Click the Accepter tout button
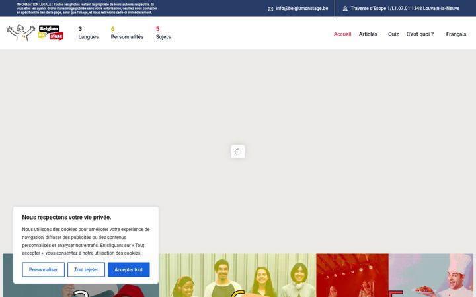The image size is (476, 297). pyautogui.click(x=129, y=269)
